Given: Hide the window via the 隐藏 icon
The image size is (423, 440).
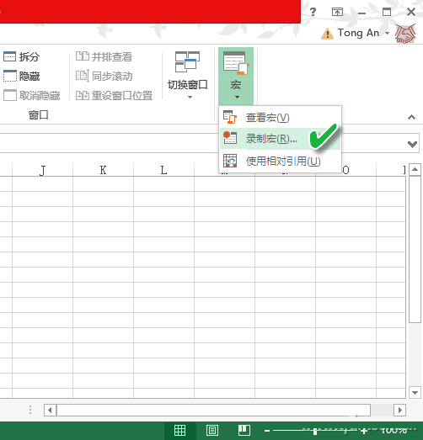Looking at the screenshot, I should 10,76.
